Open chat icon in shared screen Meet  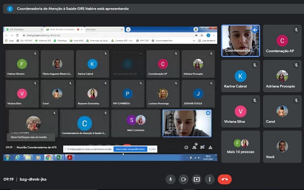coord(202,147)
